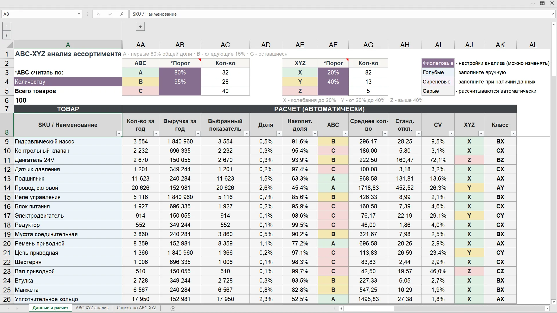Screen dimensions: 557x313
Task: Expand the Name Box dropdown
Action: click(x=79, y=14)
